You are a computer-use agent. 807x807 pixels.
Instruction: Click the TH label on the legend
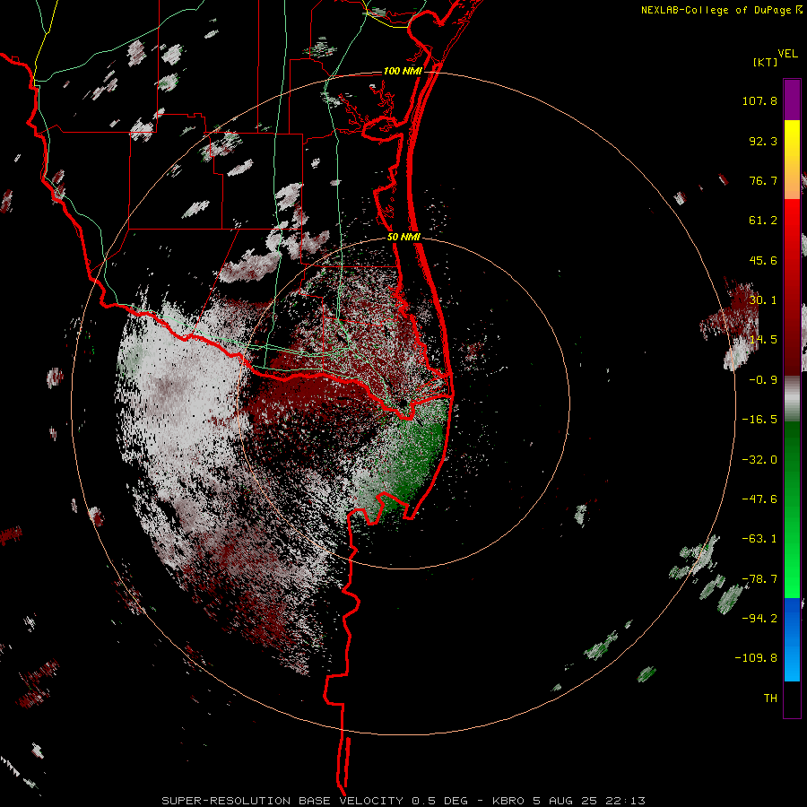(x=770, y=698)
